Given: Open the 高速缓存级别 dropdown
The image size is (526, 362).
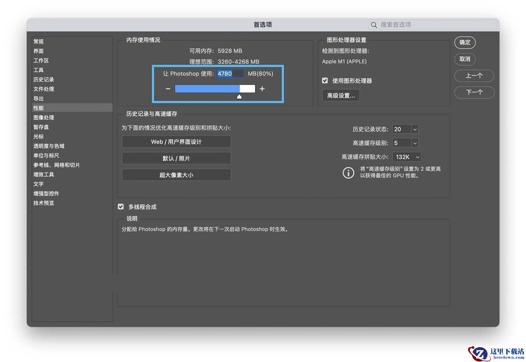Looking at the screenshot, I should coord(415,143).
